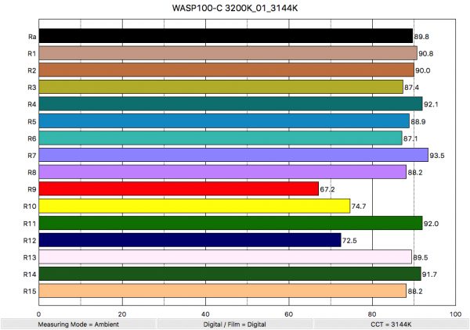
Task: Click the Measuring Mode = Ambient button
Action: (78, 323)
